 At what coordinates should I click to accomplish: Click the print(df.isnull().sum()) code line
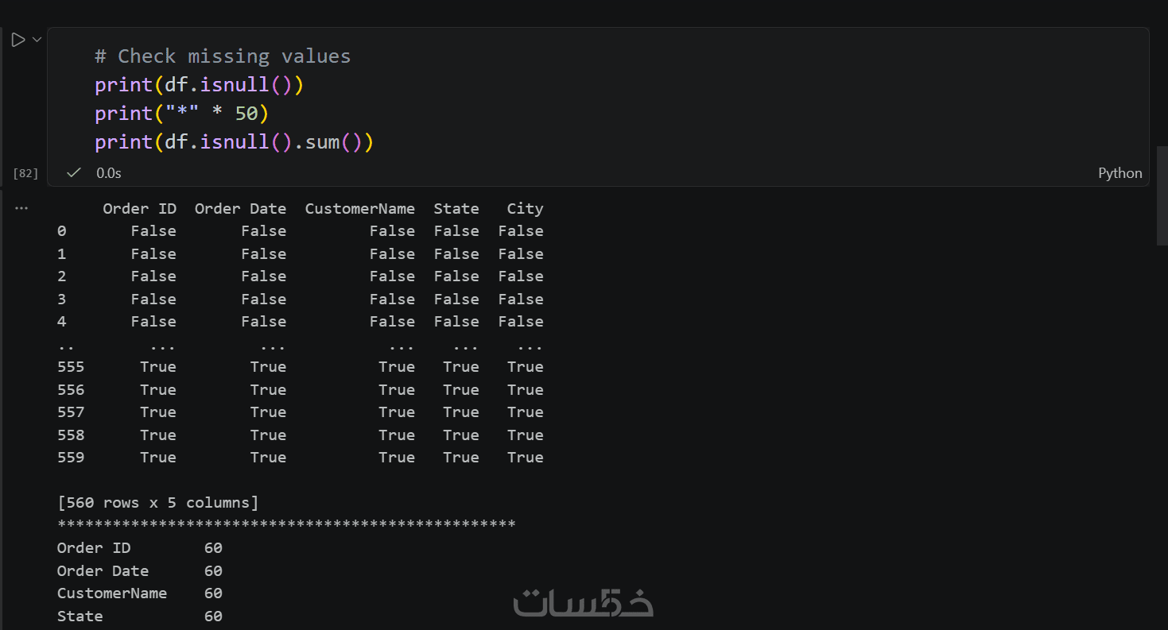(234, 142)
